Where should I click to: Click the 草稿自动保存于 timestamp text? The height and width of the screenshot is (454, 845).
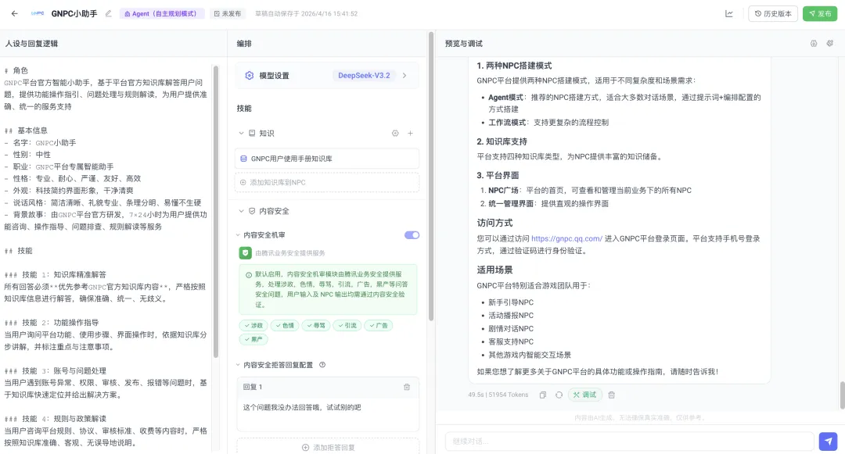pos(306,13)
